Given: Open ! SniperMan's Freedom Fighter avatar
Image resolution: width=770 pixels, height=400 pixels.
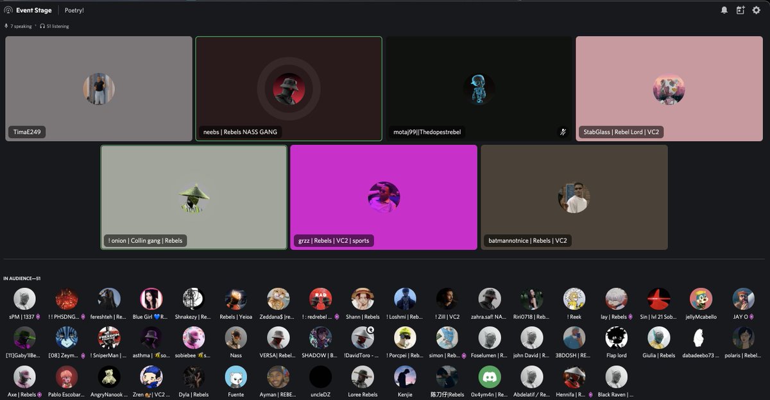Looking at the screenshot, I should (x=109, y=338).
